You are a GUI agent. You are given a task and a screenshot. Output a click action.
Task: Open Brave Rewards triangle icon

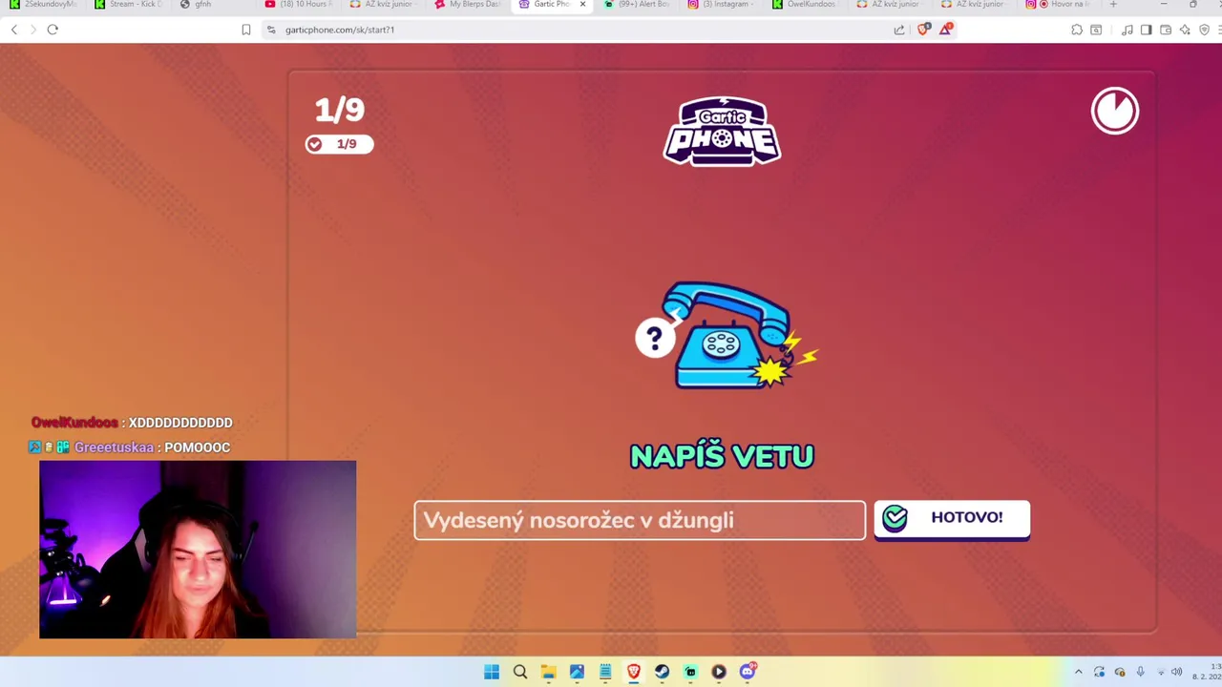pyautogui.click(x=945, y=30)
